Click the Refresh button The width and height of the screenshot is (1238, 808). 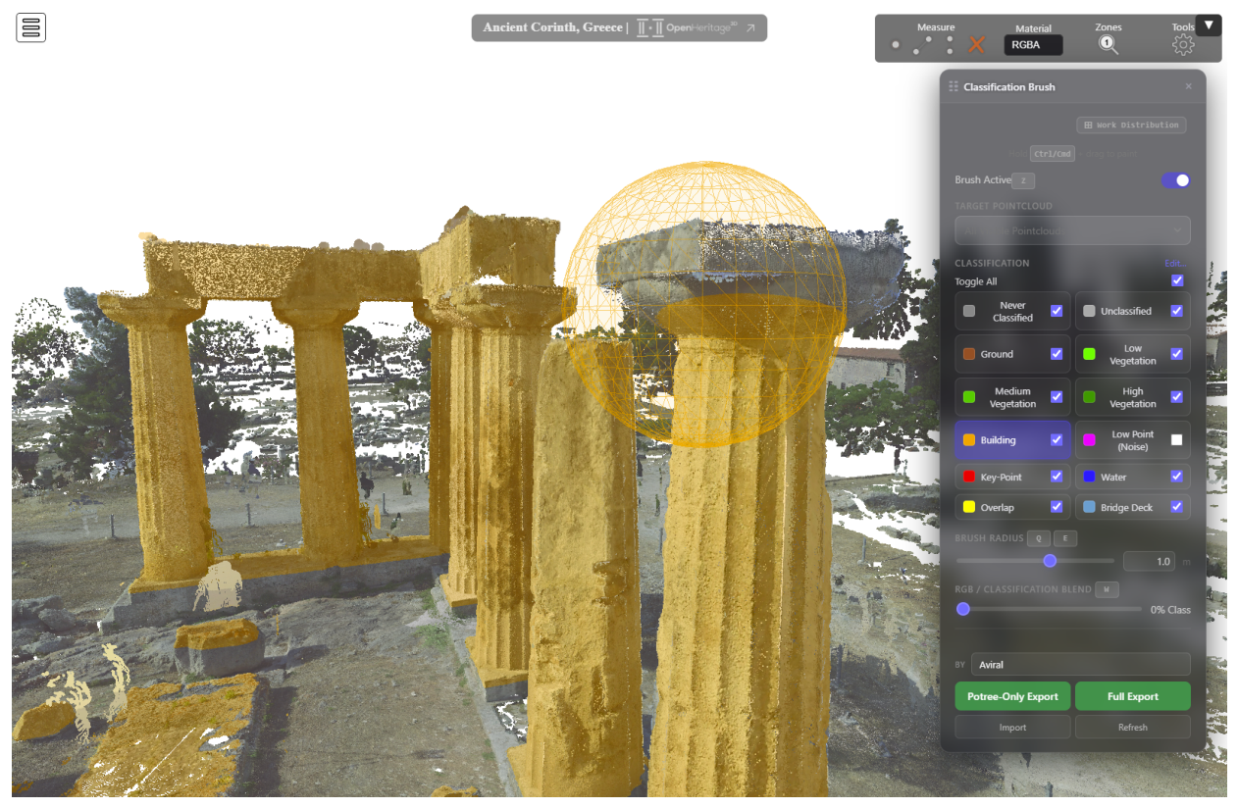[1133, 727]
